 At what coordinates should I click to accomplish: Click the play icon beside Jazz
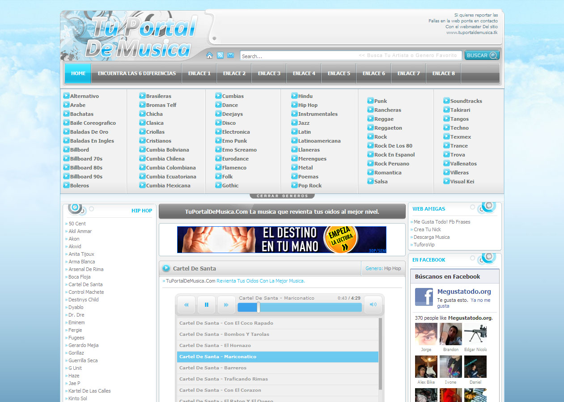coord(294,123)
